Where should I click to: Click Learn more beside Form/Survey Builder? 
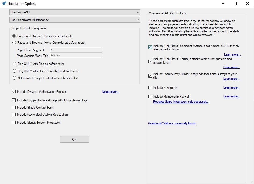[x=232, y=79]
